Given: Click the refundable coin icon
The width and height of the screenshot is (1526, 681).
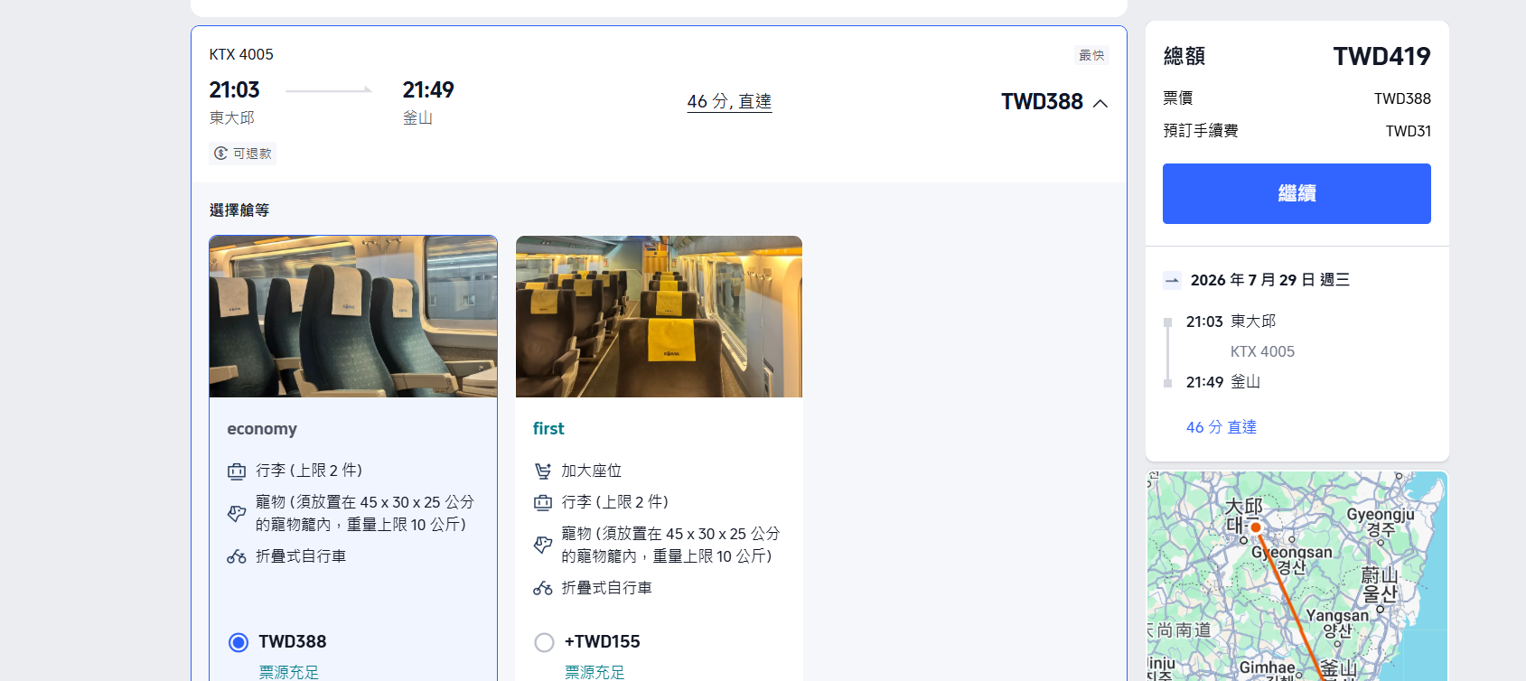Looking at the screenshot, I should pyautogui.click(x=220, y=154).
